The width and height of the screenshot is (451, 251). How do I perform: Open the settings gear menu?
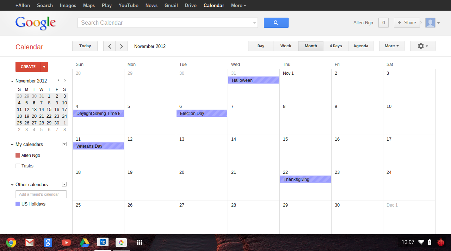[x=423, y=46]
